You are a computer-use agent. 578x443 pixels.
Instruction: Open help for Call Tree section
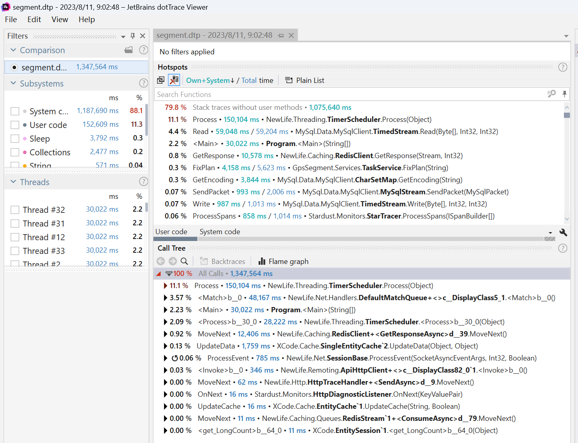click(x=563, y=248)
